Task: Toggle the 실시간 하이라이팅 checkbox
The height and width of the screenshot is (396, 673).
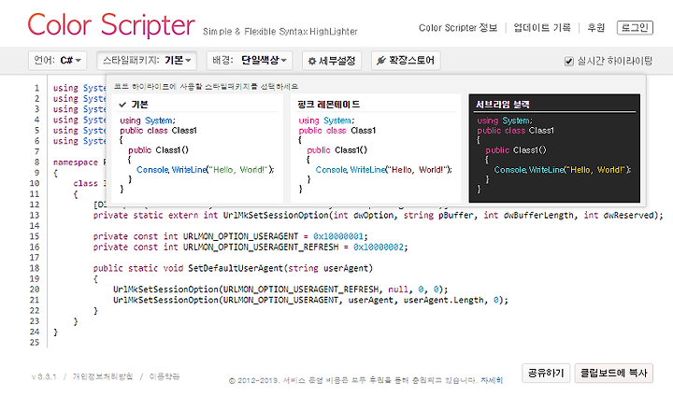Action: (568, 62)
